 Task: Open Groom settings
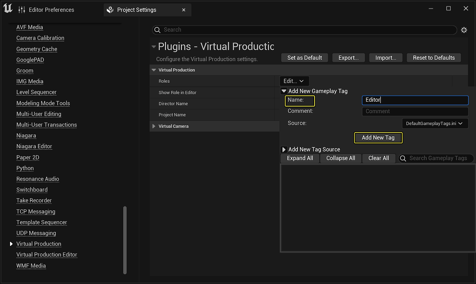point(25,71)
